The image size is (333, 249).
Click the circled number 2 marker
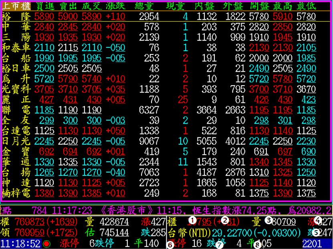[225, 220]
